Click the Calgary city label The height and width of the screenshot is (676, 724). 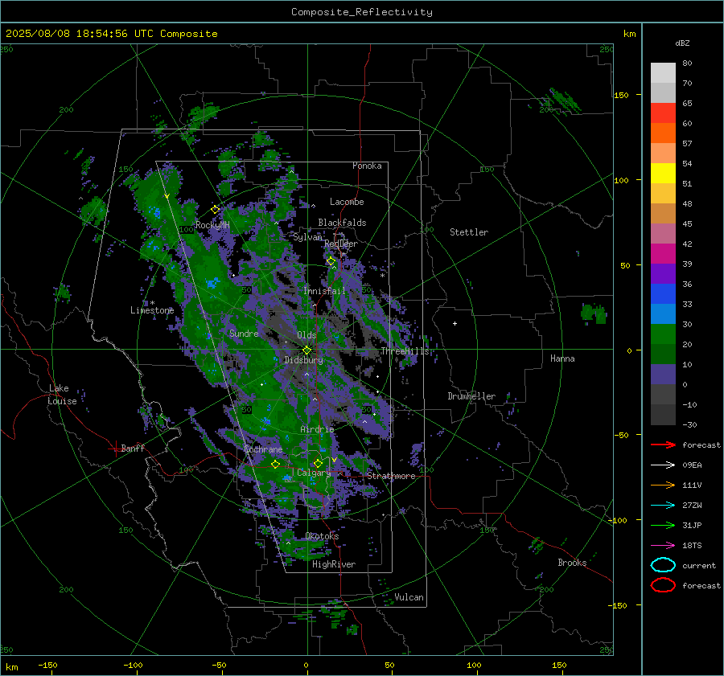click(314, 473)
